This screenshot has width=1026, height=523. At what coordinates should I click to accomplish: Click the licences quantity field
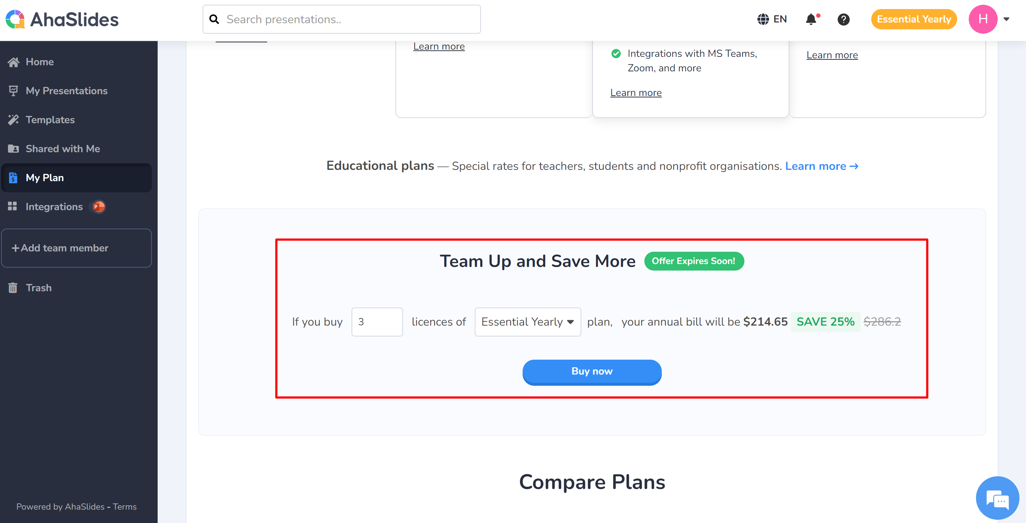point(377,322)
